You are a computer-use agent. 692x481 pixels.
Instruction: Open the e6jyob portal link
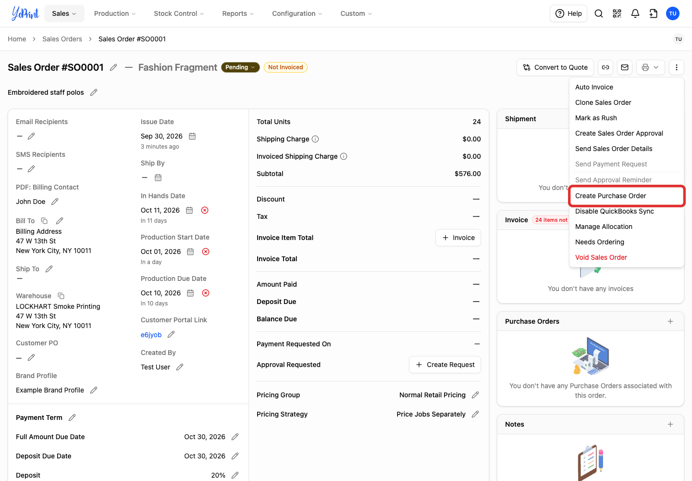(151, 335)
